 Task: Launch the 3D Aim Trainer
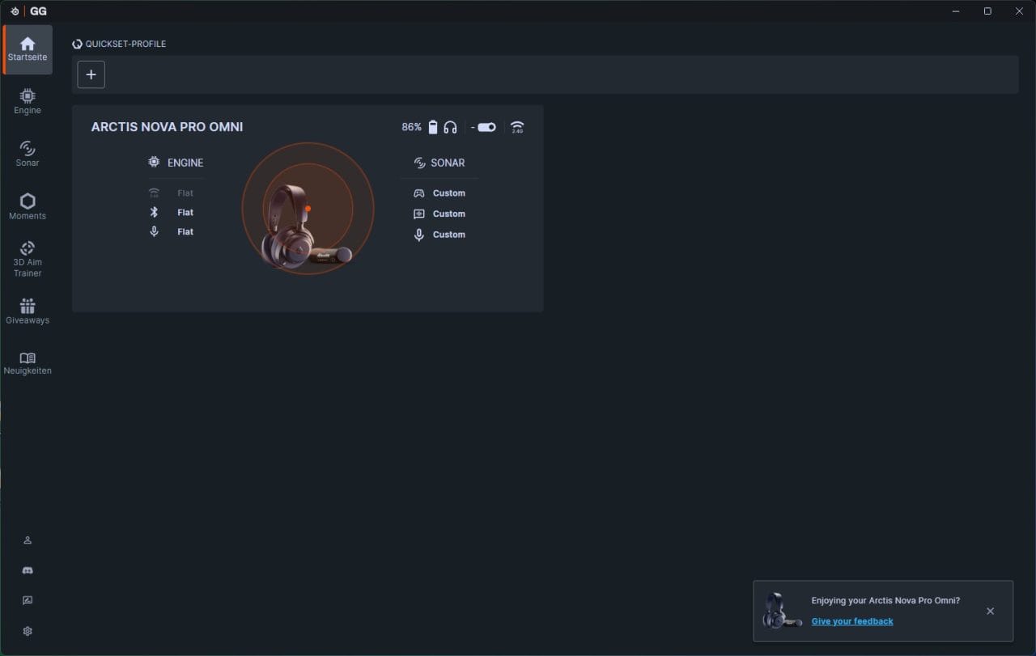point(28,259)
